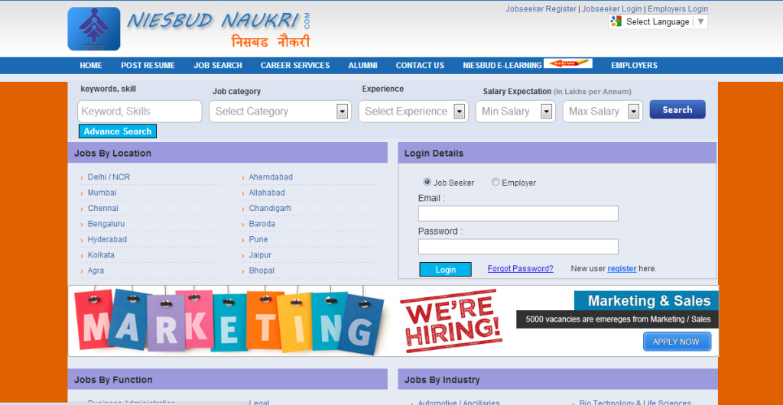783x405 pixels.
Task: Select the Job Seeker radio button
Action: click(427, 182)
